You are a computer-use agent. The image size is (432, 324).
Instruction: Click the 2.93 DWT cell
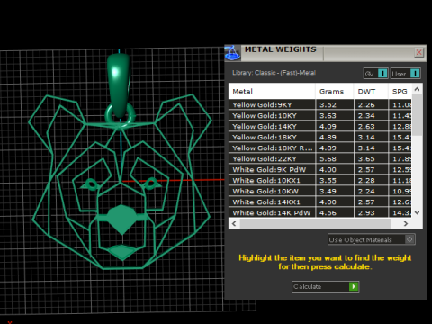click(x=371, y=212)
